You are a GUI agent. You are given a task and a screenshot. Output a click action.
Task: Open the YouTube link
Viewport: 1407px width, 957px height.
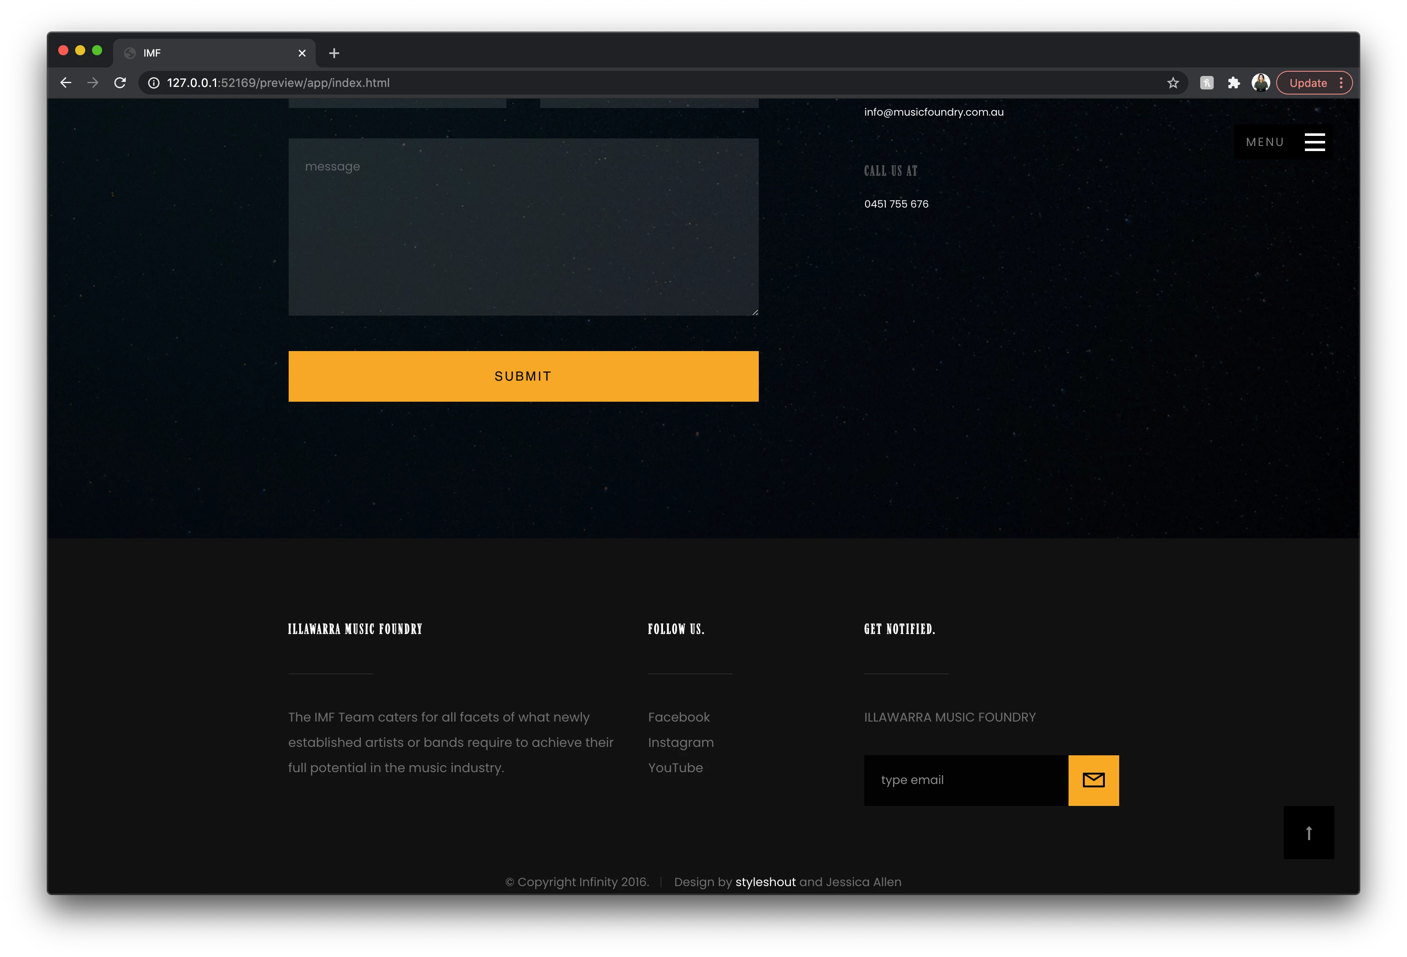click(675, 768)
